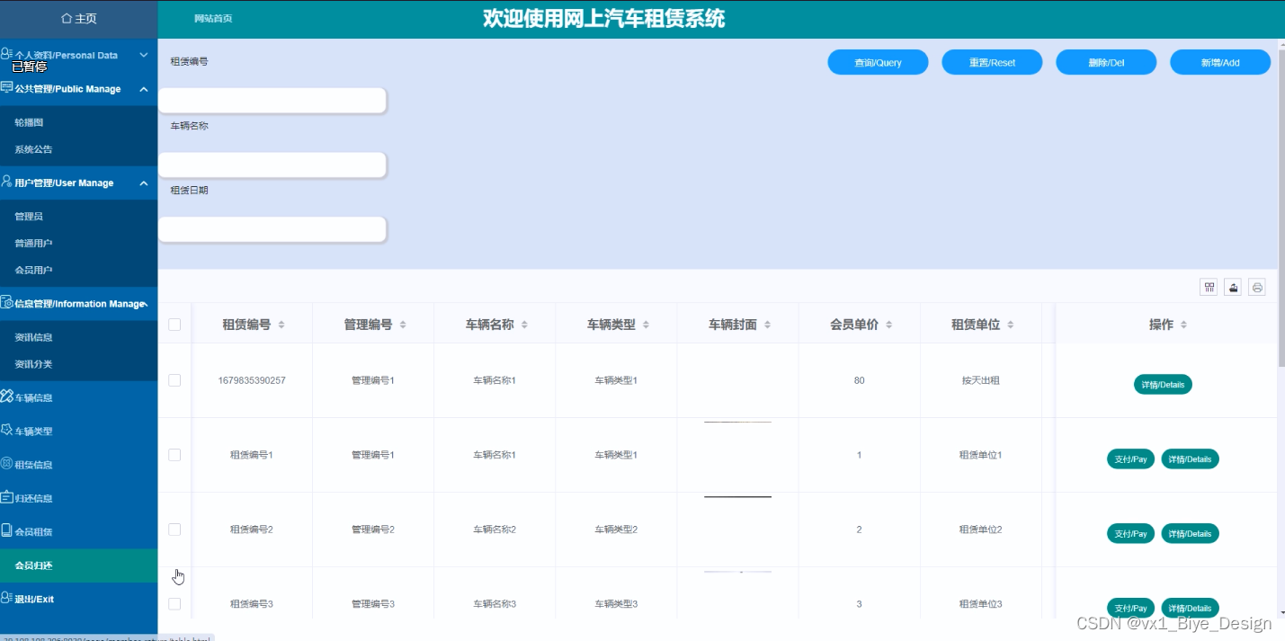This screenshot has width=1285, height=641.
Task: Click the 归还信息 sidebar icon
Action: pyautogui.click(x=6, y=497)
